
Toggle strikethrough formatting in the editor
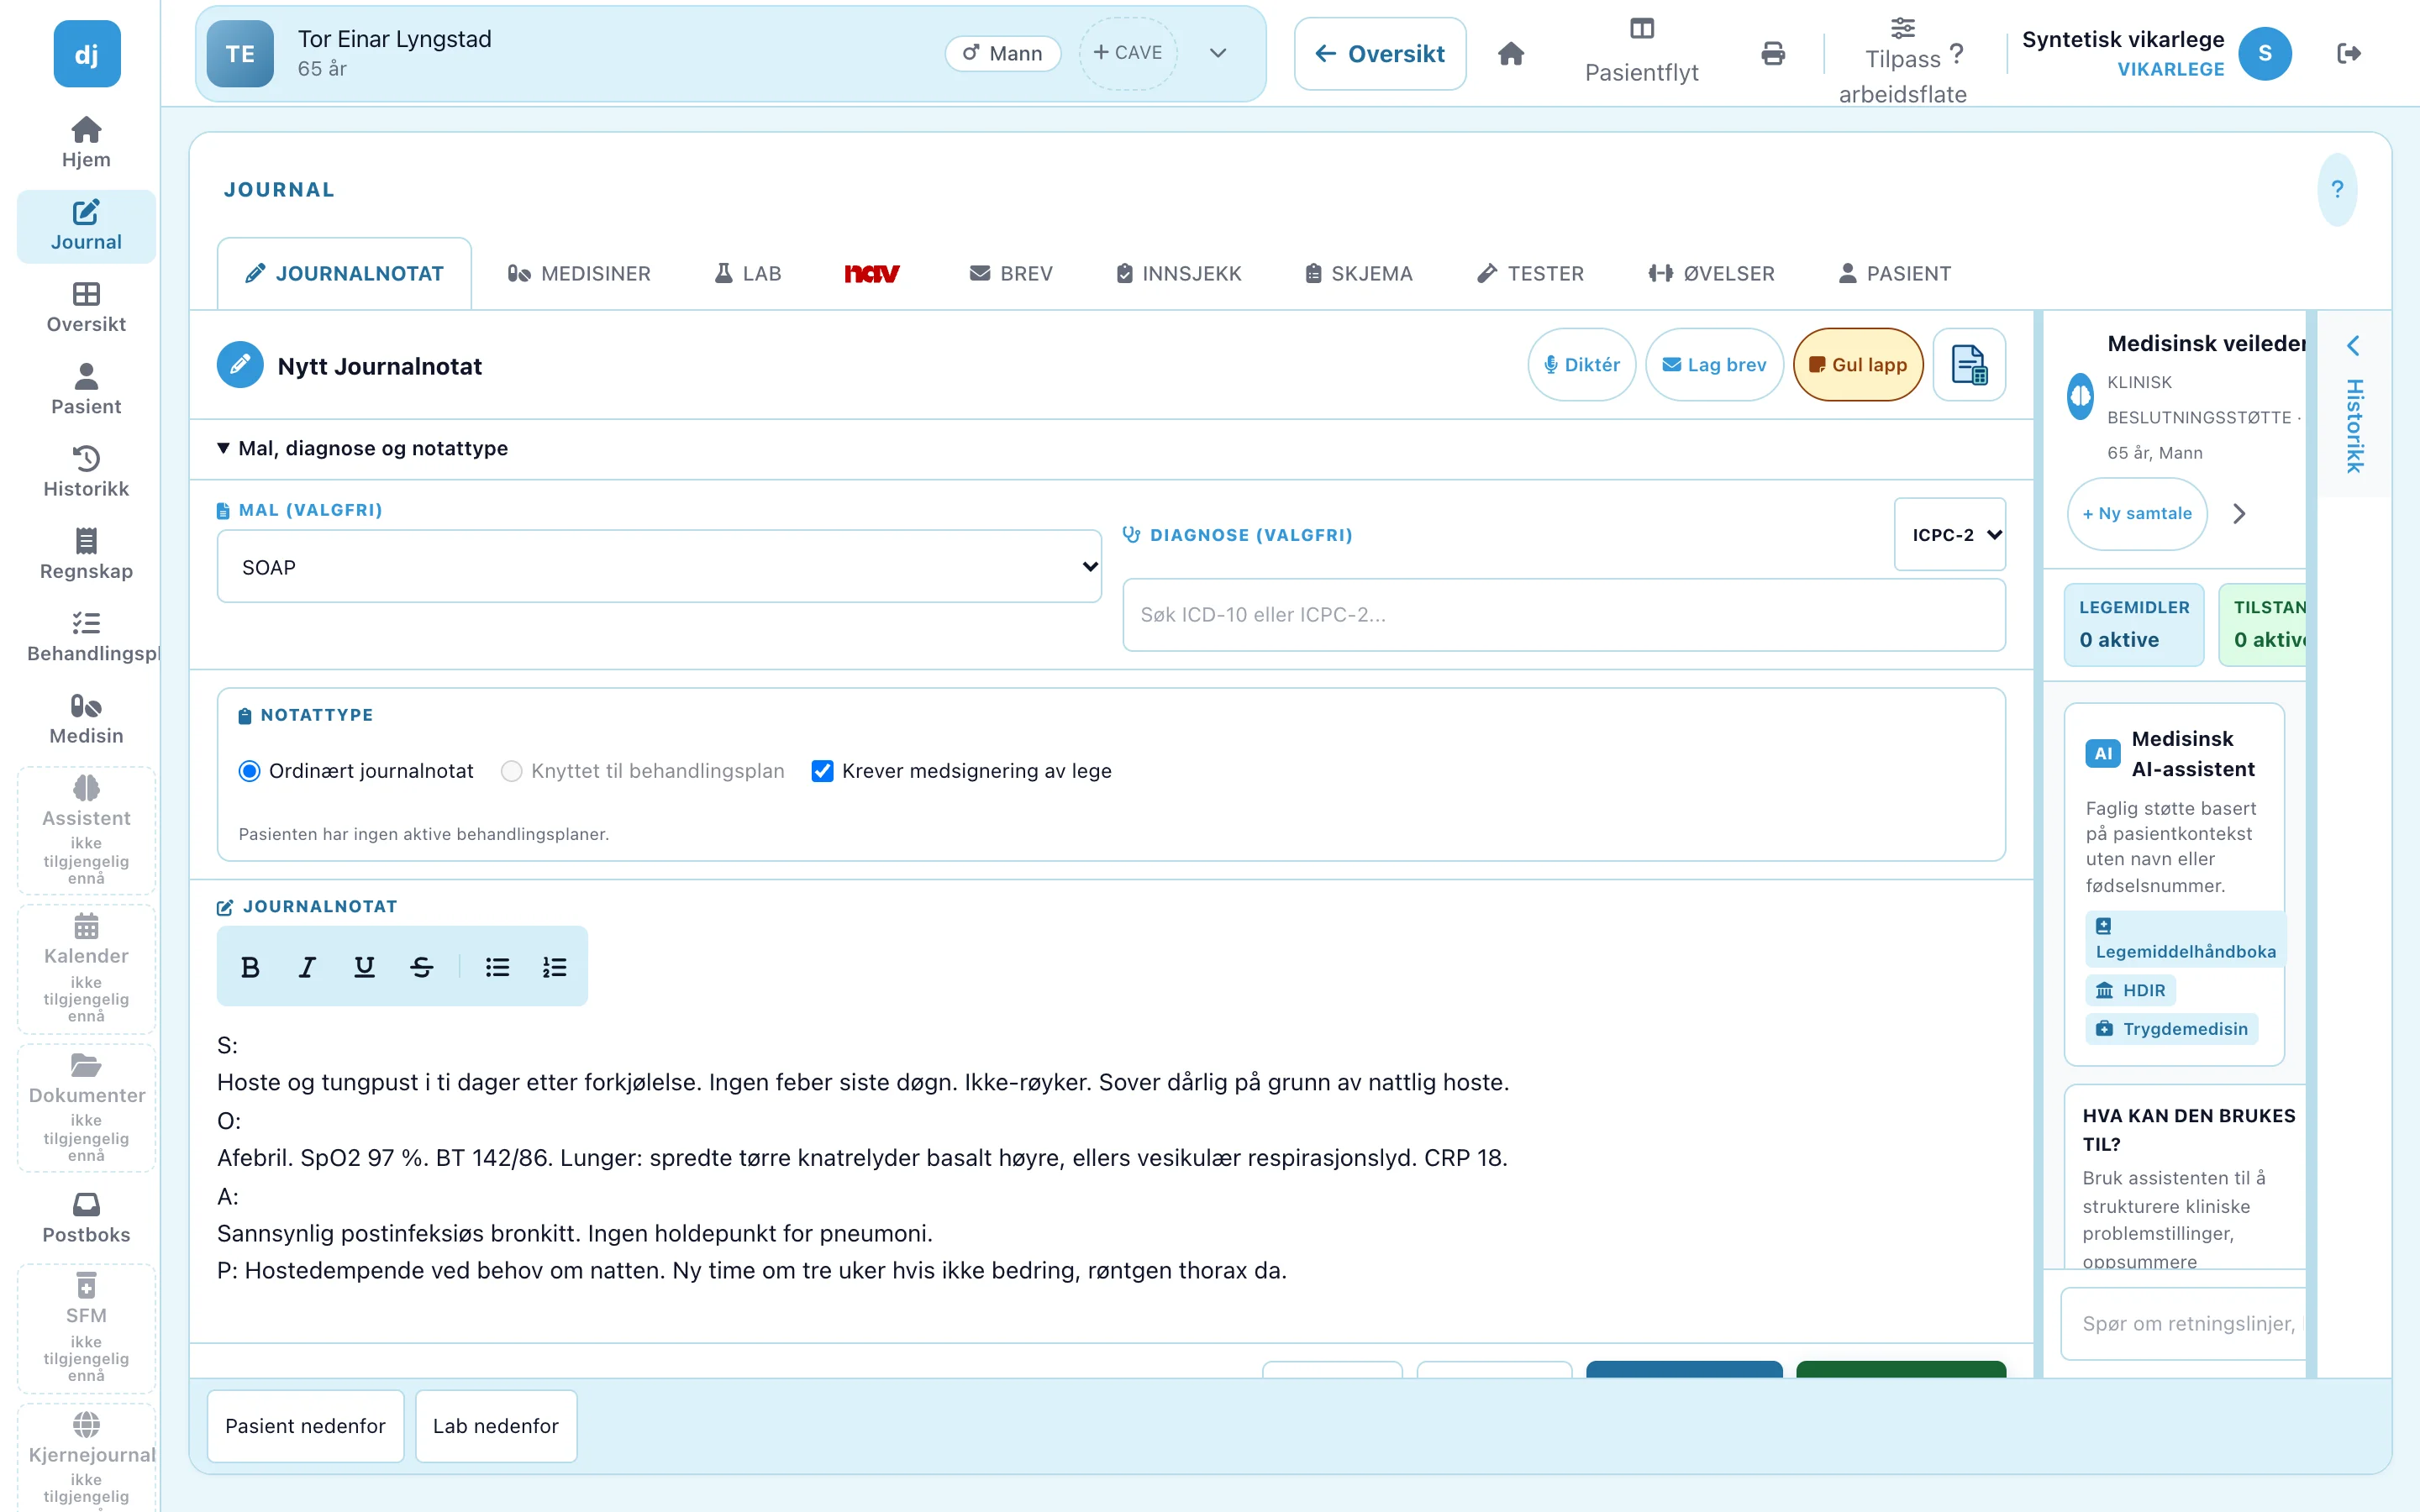[x=421, y=967]
